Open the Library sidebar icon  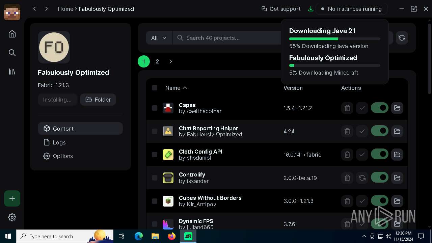[x=12, y=72]
